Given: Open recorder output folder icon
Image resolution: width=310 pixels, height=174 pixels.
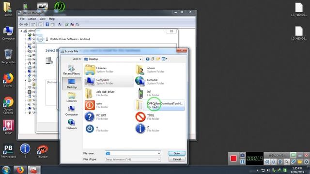Looking at the screenshot, I should (x=300, y=162).
